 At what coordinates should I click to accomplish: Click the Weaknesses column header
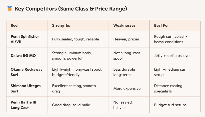(x=124, y=25)
